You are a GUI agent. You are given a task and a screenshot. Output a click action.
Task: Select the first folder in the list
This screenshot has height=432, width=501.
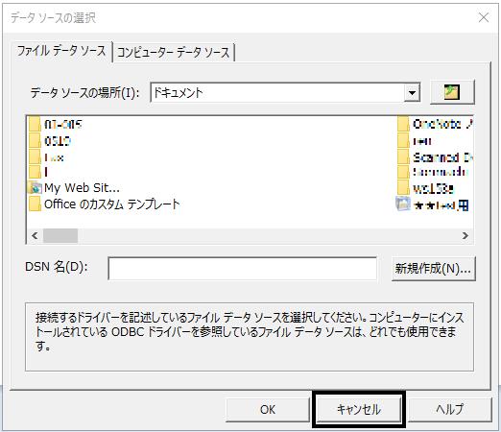tap(56, 124)
